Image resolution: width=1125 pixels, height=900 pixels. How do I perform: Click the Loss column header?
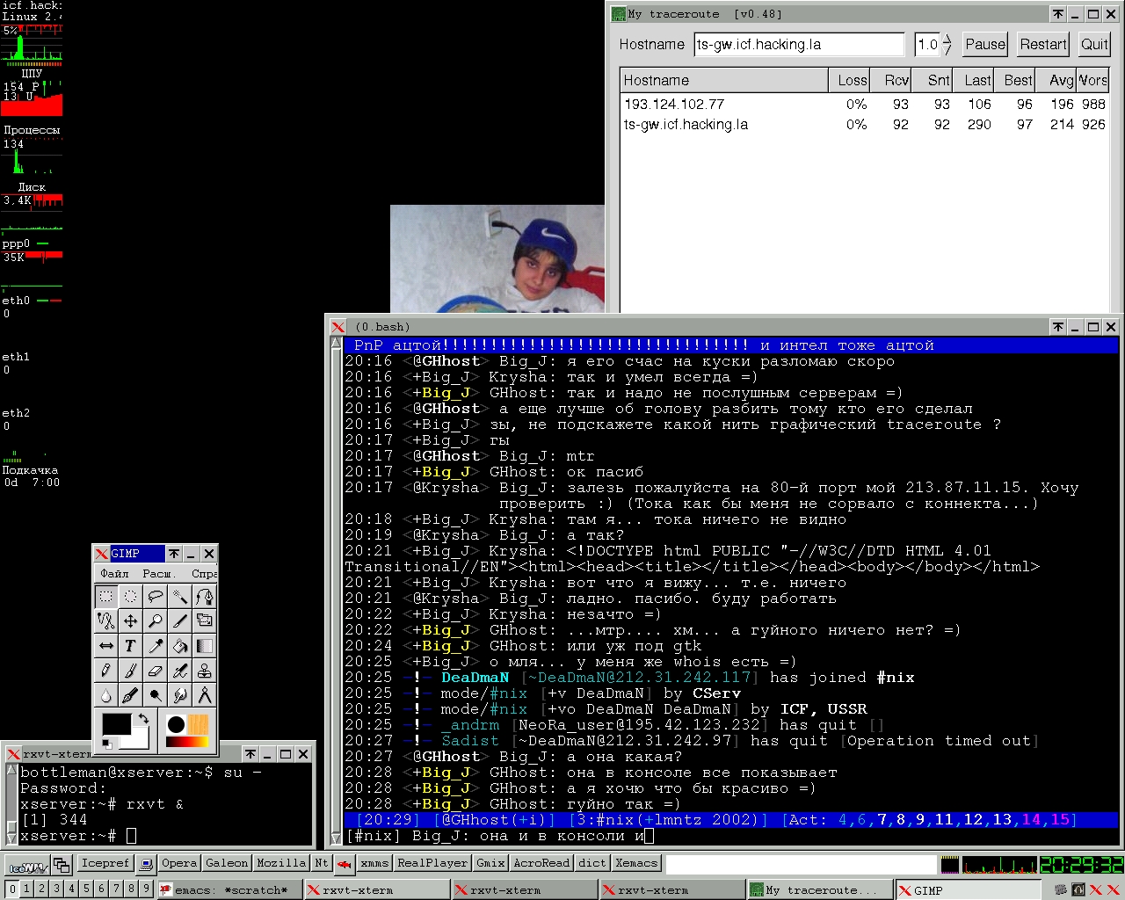click(850, 80)
